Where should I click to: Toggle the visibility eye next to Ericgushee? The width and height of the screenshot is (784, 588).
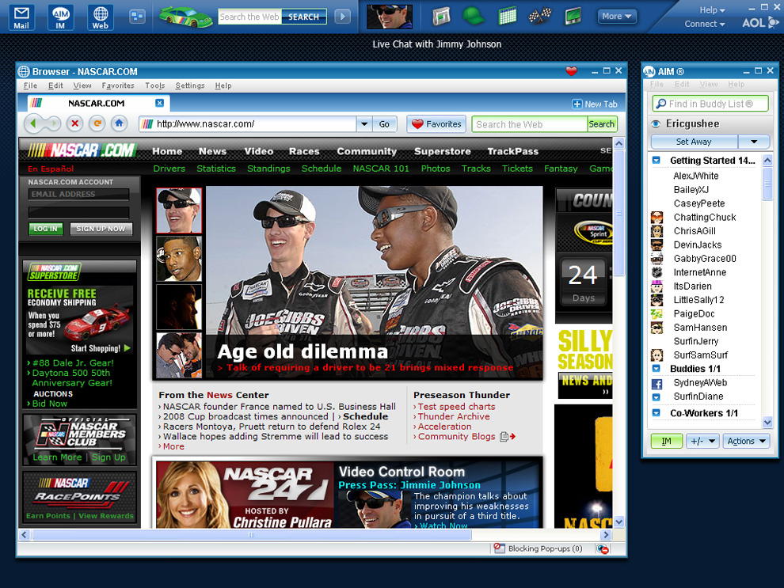(656, 124)
